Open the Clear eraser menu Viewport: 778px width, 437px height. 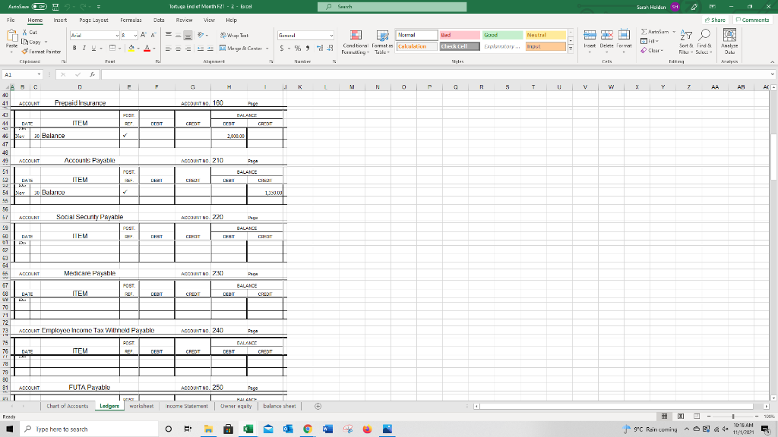(651, 51)
